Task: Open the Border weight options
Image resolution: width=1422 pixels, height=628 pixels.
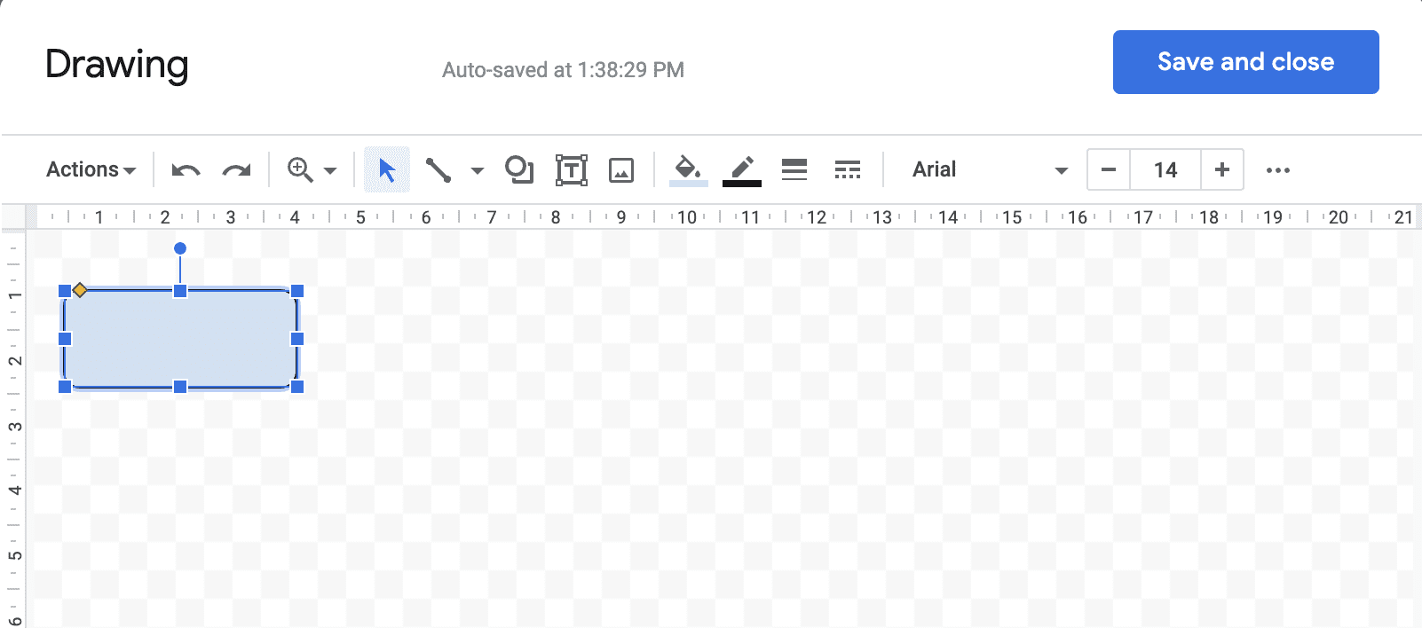Action: click(794, 169)
